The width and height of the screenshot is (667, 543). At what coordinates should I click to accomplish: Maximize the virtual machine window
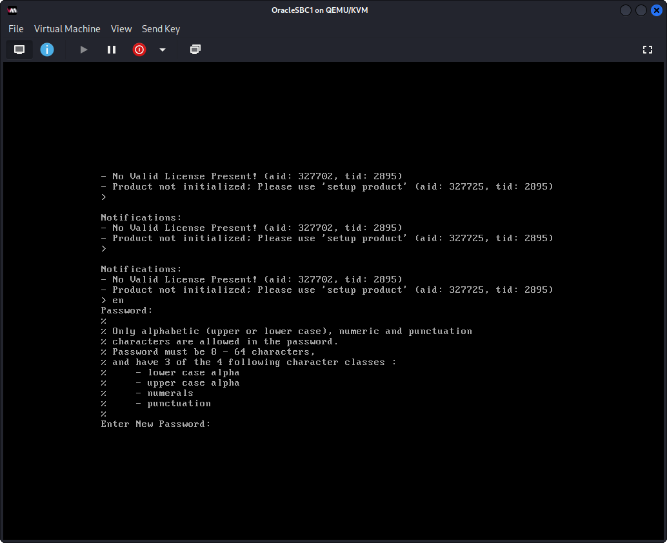(x=641, y=10)
